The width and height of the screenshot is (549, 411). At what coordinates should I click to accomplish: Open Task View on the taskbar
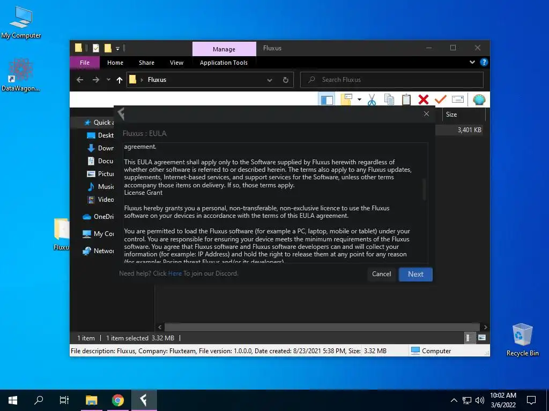pos(64,400)
